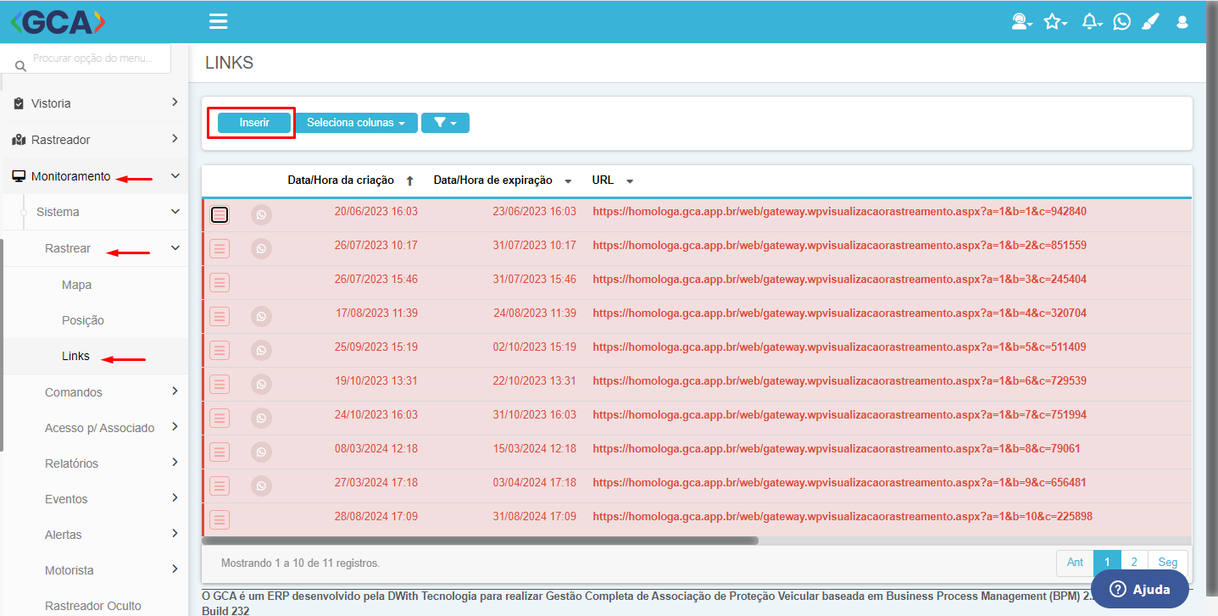Send via WhatsApp the 27/03/2024 17:18 link

[x=262, y=486]
